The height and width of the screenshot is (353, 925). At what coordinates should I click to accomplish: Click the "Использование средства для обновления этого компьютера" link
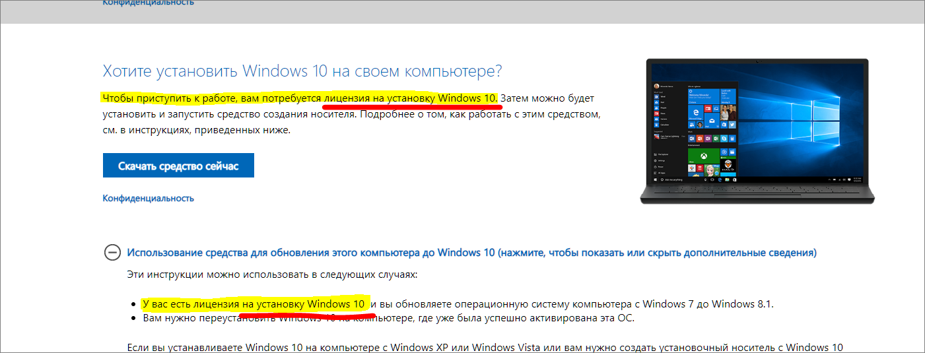pos(471,253)
